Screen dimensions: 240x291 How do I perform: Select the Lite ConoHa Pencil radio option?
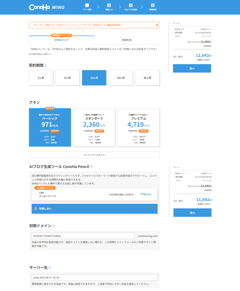(36, 194)
